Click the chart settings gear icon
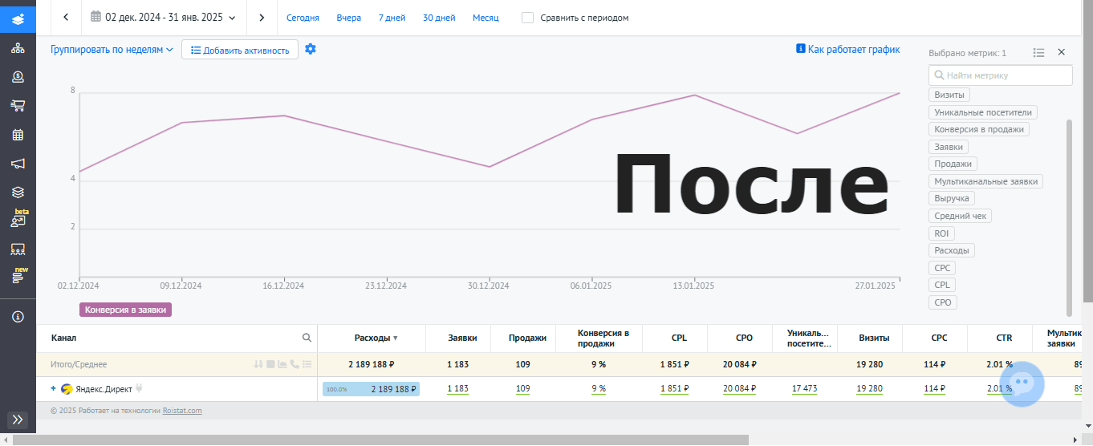The width and height of the screenshot is (1093, 446). click(311, 50)
